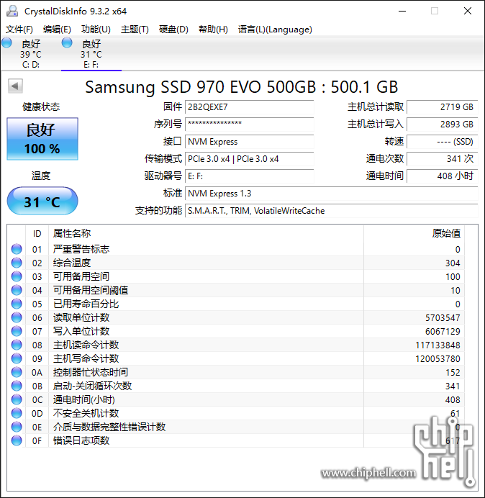This screenshot has width=485, height=498.
Task: Click status orb for 已用寿命百分比 row
Action: click(x=17, y=304)
